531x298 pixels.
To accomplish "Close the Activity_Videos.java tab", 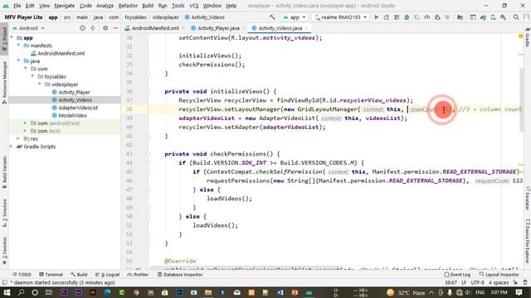I will tap(306, 28).
